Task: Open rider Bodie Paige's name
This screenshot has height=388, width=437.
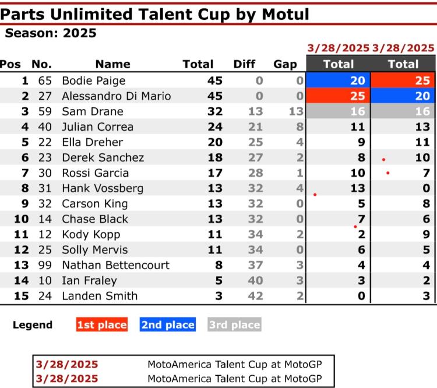Action: [x=93, y=81]
